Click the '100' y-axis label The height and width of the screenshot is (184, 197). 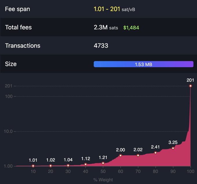tap(9, 96)
